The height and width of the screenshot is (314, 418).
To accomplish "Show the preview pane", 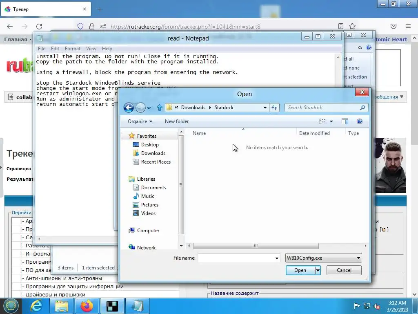I will point(345,121).
